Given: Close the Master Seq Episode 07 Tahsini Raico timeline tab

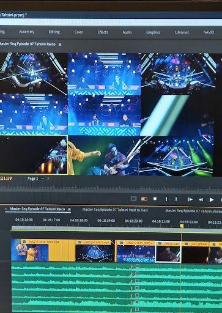Looking at the screenshot, I should click(6, 208).
